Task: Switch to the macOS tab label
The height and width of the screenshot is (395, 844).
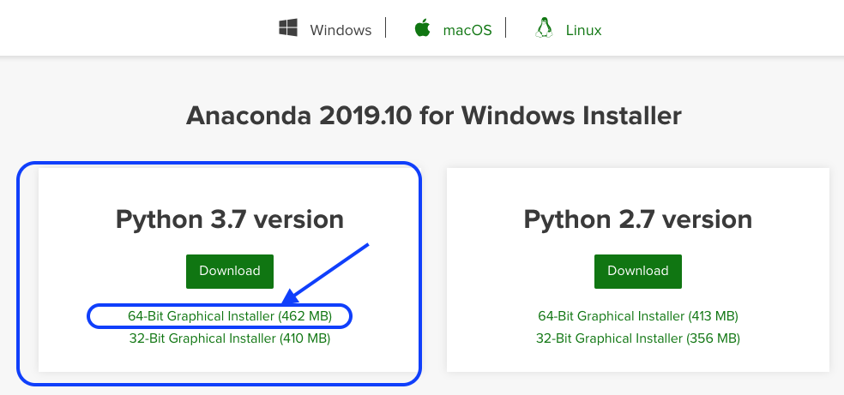Action: [x=467, y=30]
